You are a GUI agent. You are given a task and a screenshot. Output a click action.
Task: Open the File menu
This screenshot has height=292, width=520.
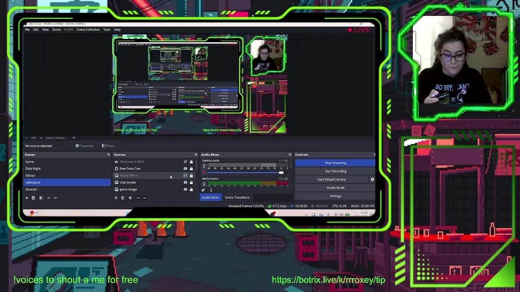[27, 30]
